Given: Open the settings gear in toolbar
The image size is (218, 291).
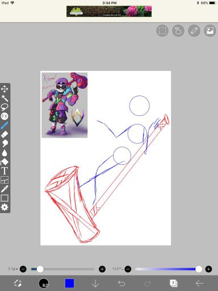Looking at the screenshot, I should coord(5,207).
